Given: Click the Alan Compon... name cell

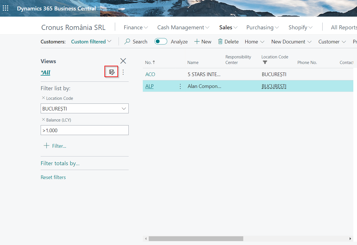Looking at the screenshot, I should click(204, 86).
